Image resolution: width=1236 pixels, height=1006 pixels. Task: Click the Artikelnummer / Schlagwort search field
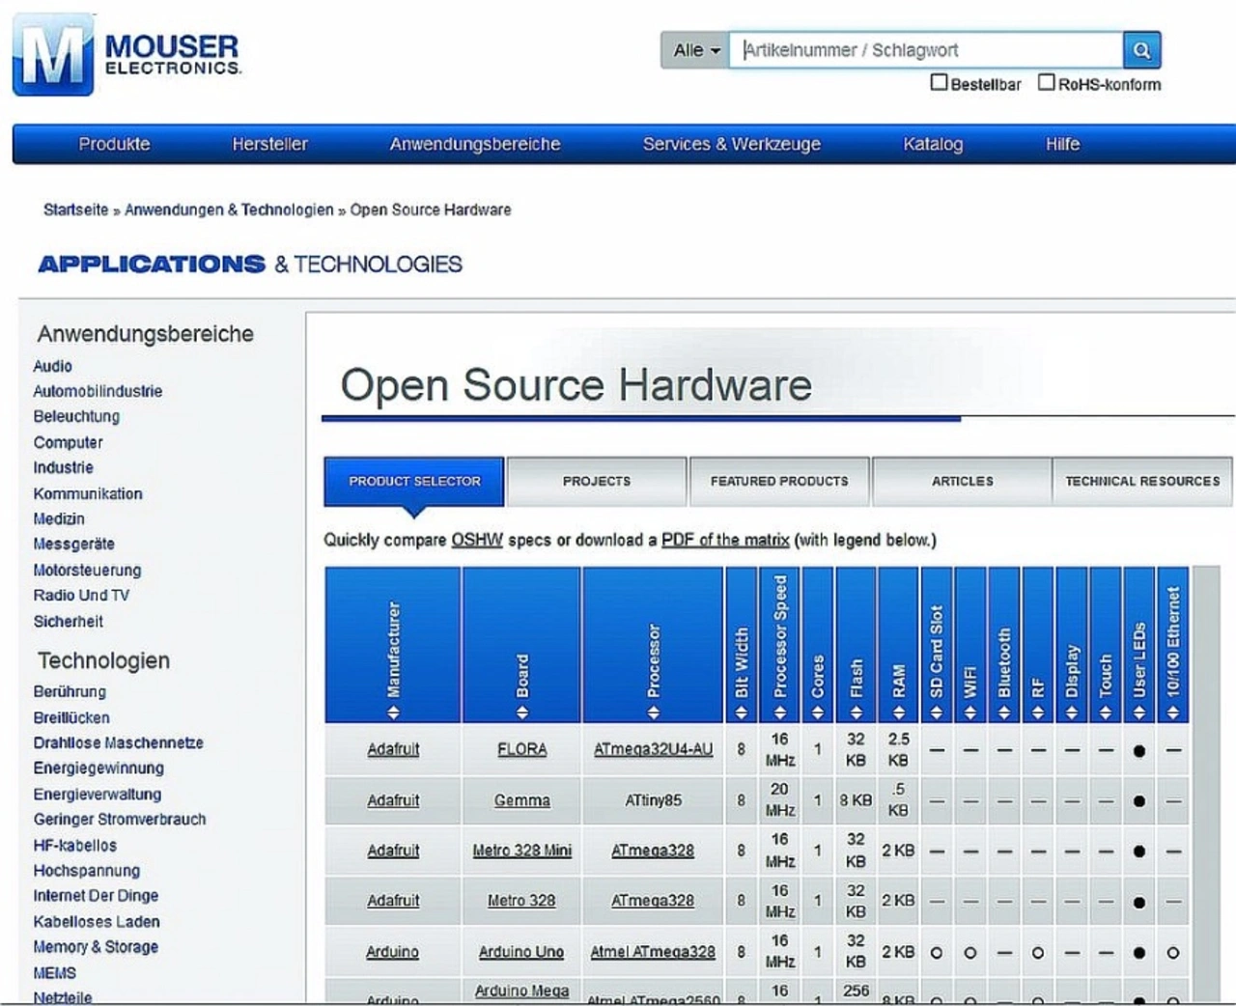(926, 50)
